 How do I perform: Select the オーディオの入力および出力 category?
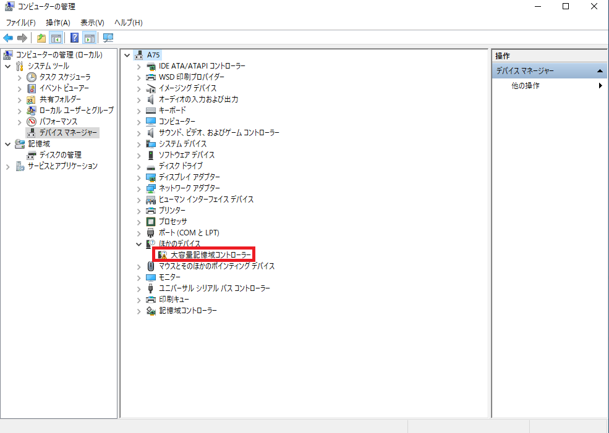pyautogui.click(x=198, y=99)
